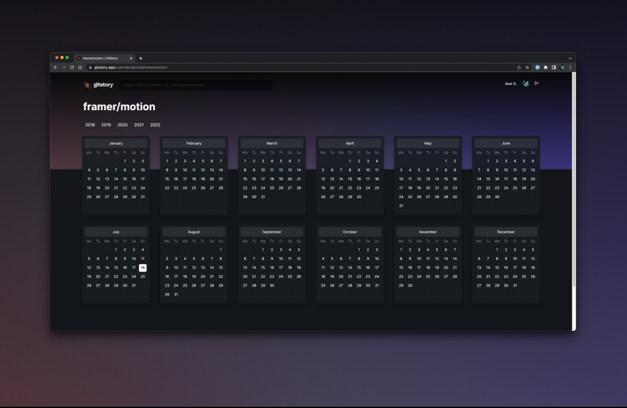627x408 pixels.
Task: Select day 28 in the February calendar
Action: (220, 188)
